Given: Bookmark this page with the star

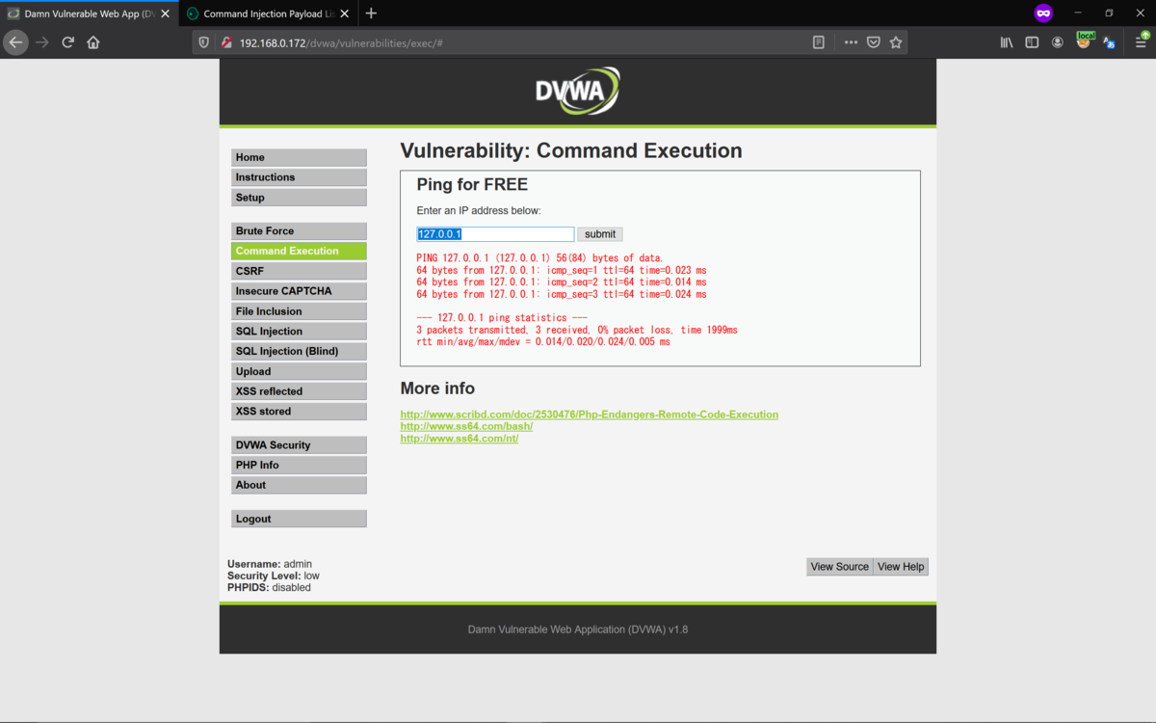Looking at the screenshot, I should pyautogui.click(x=896, y=42).
